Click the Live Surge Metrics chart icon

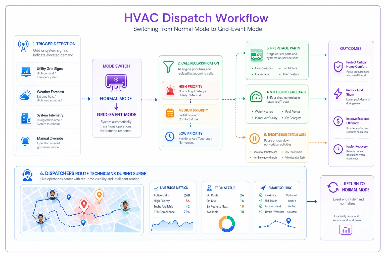(156, 188)
